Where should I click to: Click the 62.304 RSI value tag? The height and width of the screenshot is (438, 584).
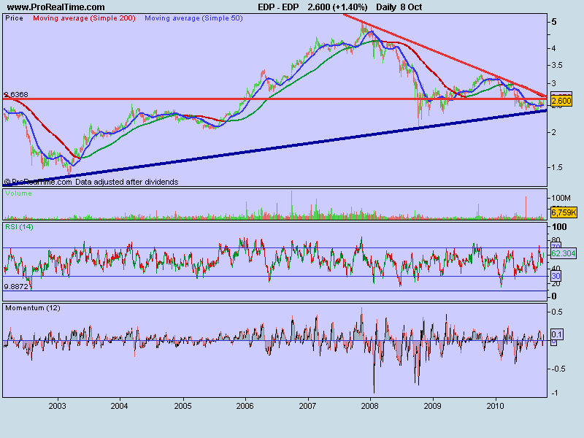[x=564, y=253]
